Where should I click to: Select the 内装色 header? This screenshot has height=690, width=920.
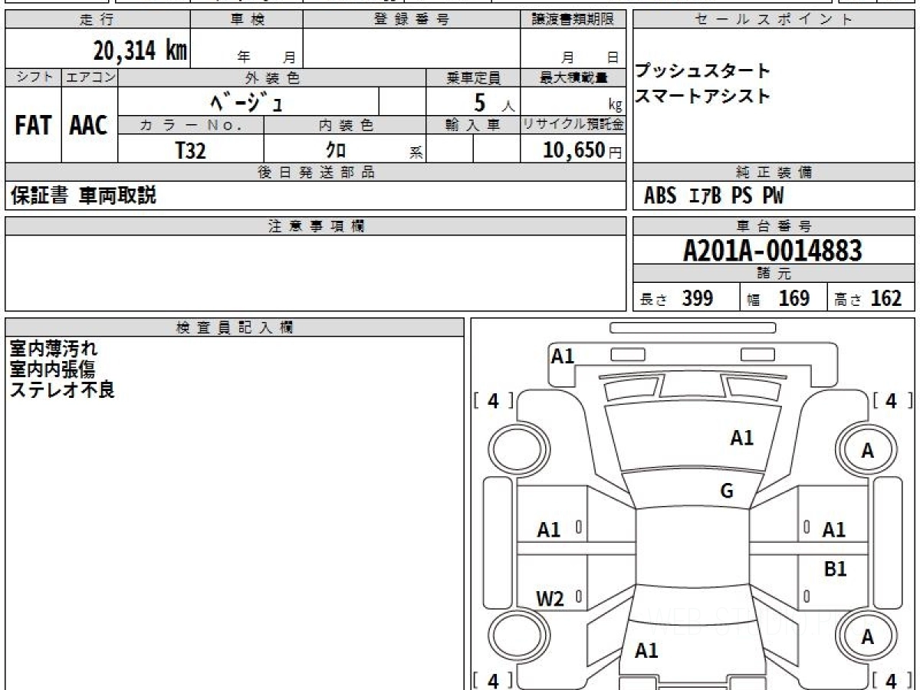(345, 126)
